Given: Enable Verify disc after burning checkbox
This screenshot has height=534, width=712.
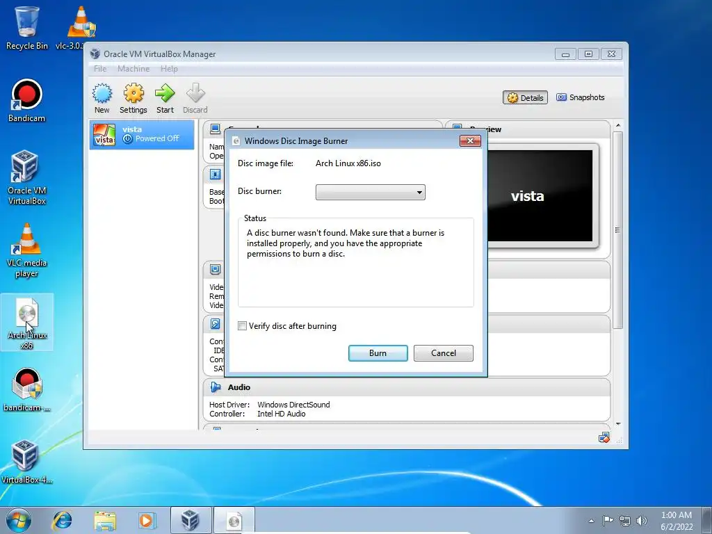Looking at the screenshot, I should pos(242,326).
